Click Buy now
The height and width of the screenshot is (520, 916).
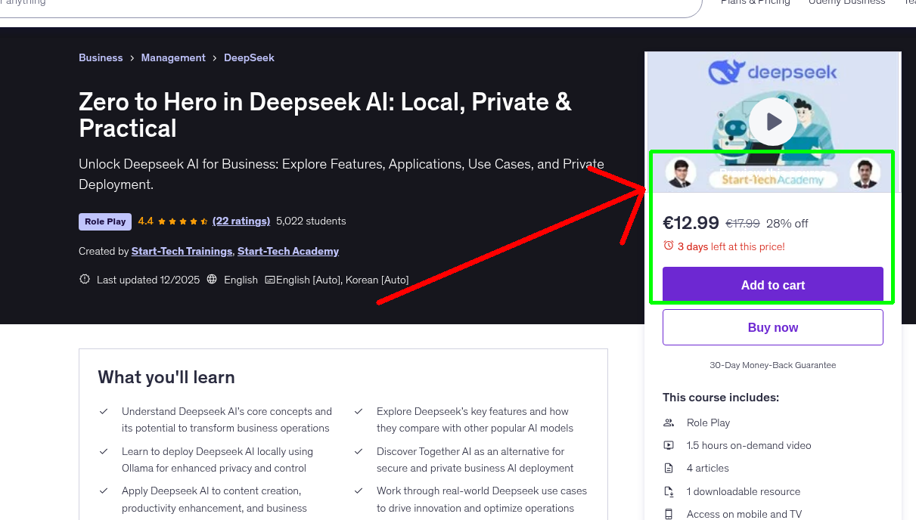772,327
